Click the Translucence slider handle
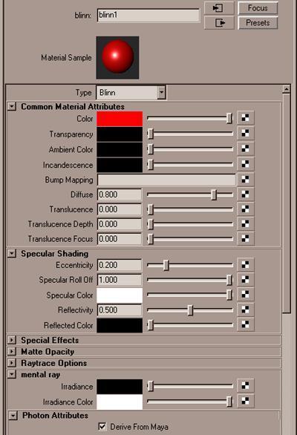 (x=151, y=209)
